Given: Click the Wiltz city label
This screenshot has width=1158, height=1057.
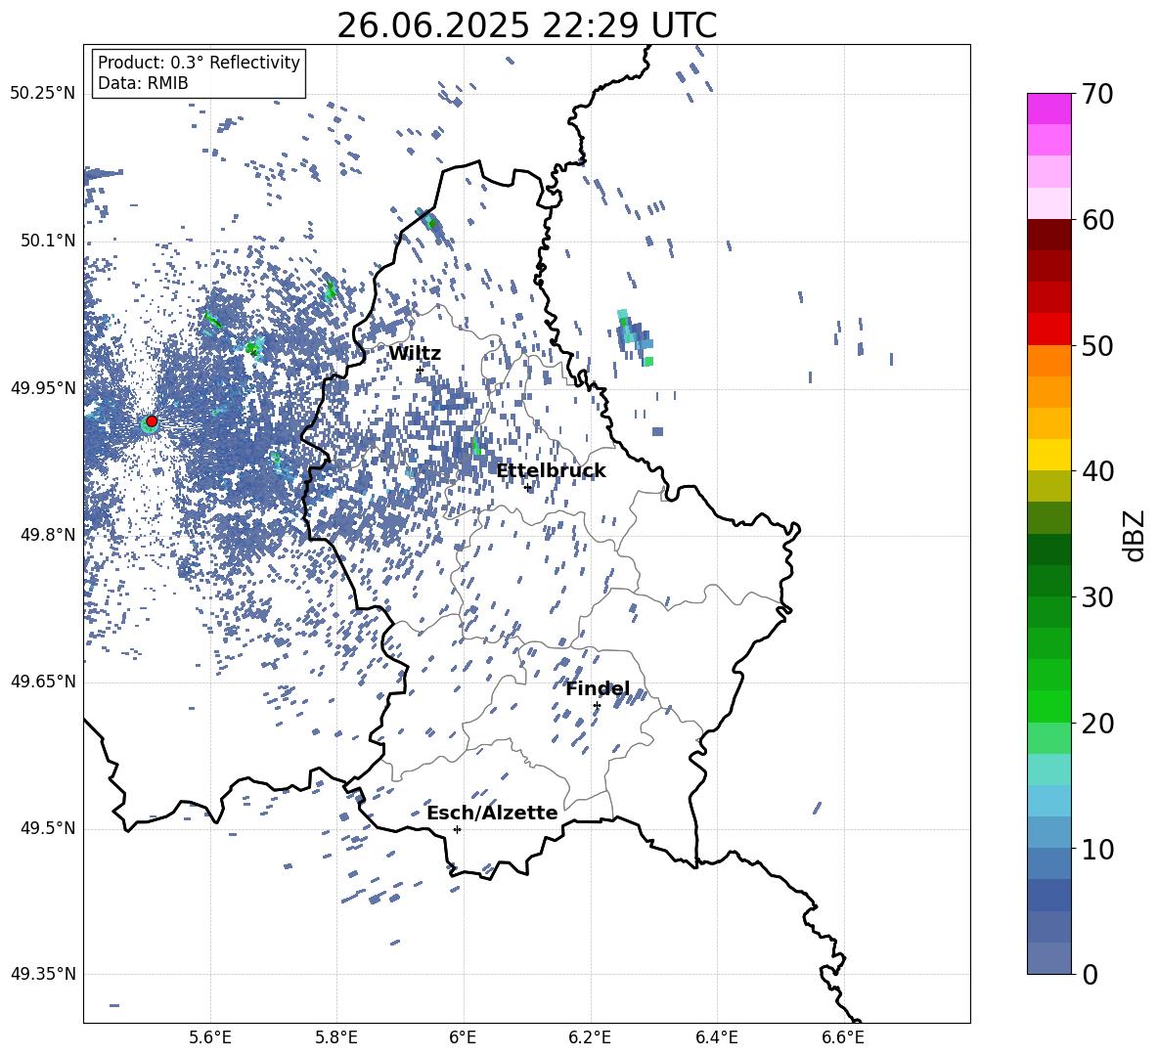Looking at the screenshot, I should click(x=415, y=354).
